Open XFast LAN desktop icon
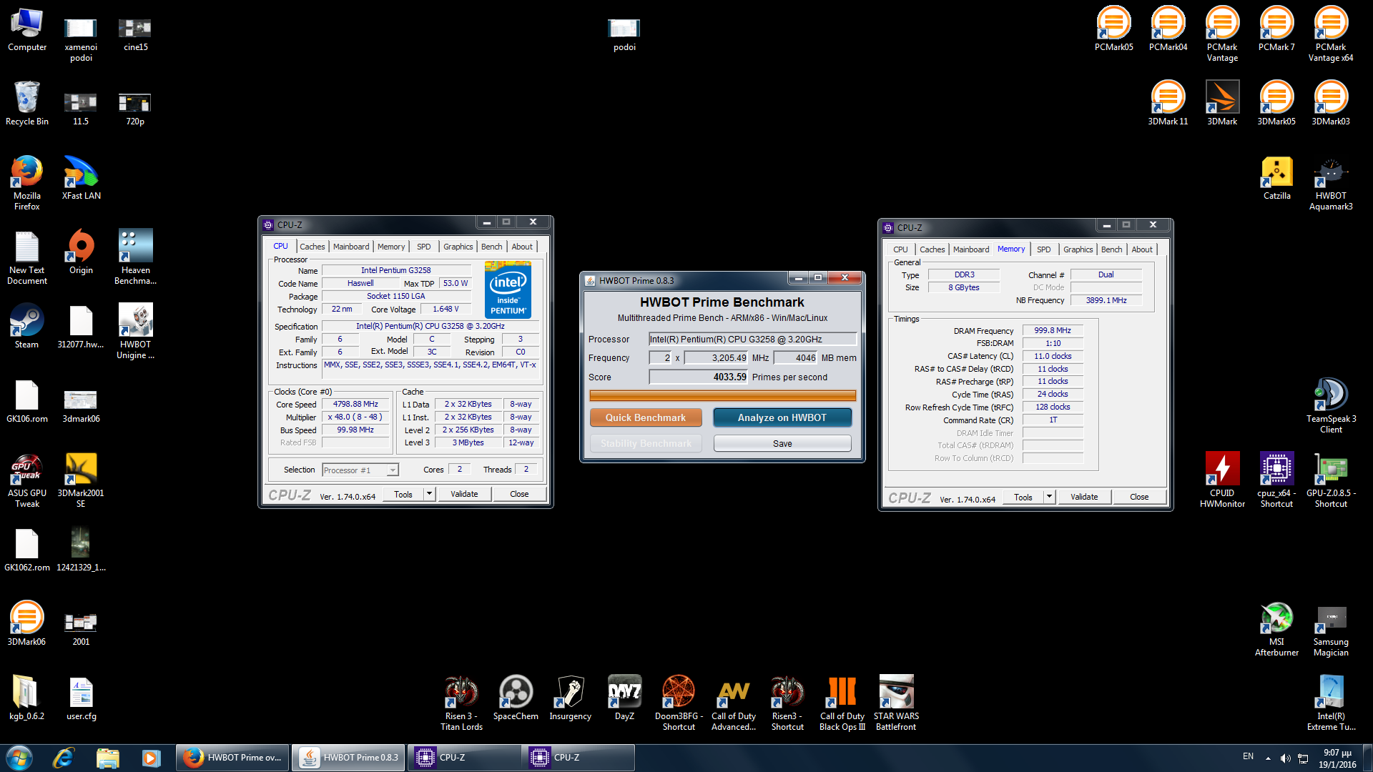1373x772 pixels. [x=81, y=177]
